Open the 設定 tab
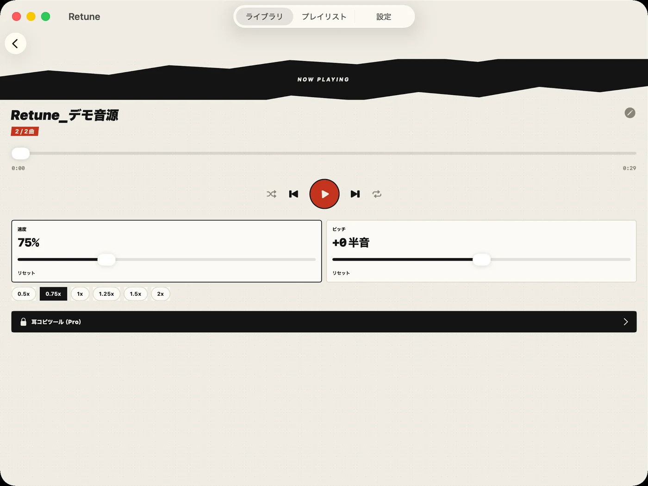Viewport: 648px width, 486px height. [x=384, y=17]
